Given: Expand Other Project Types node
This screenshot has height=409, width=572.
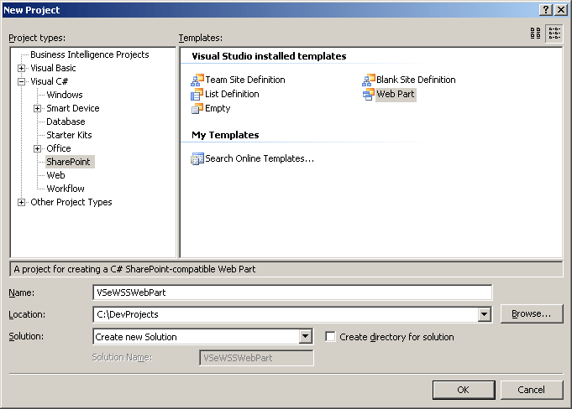Looking at the screenshot, I should [x=22, y=202].
